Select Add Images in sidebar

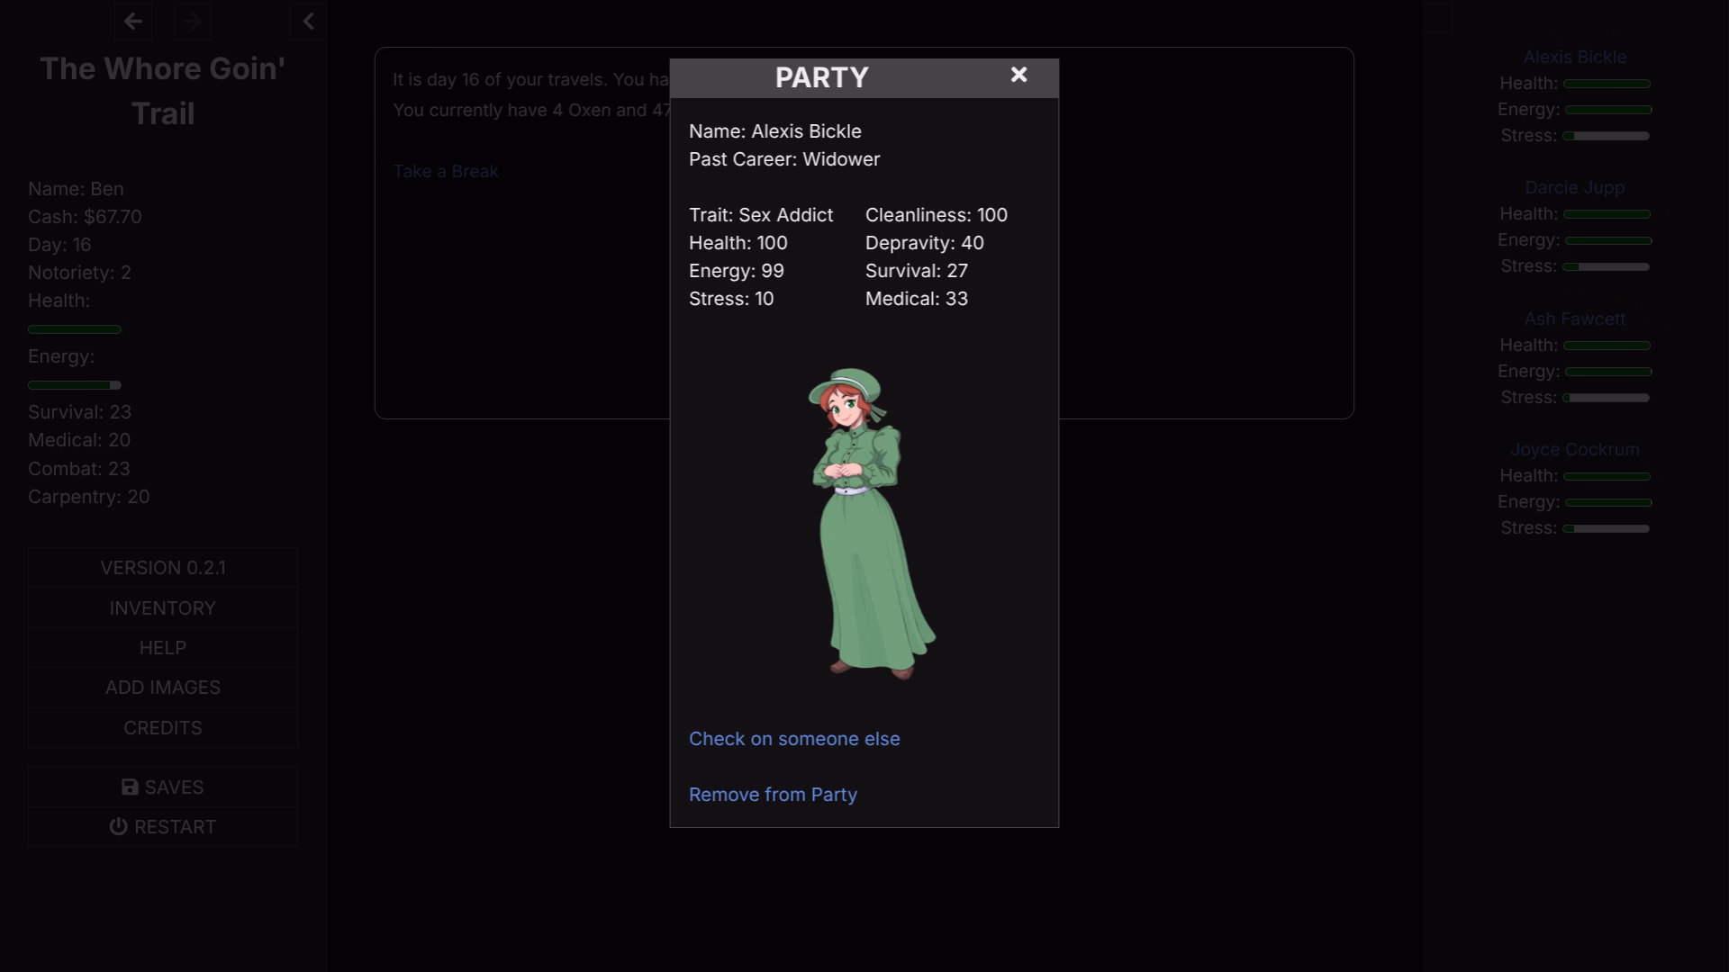[163, 688]
